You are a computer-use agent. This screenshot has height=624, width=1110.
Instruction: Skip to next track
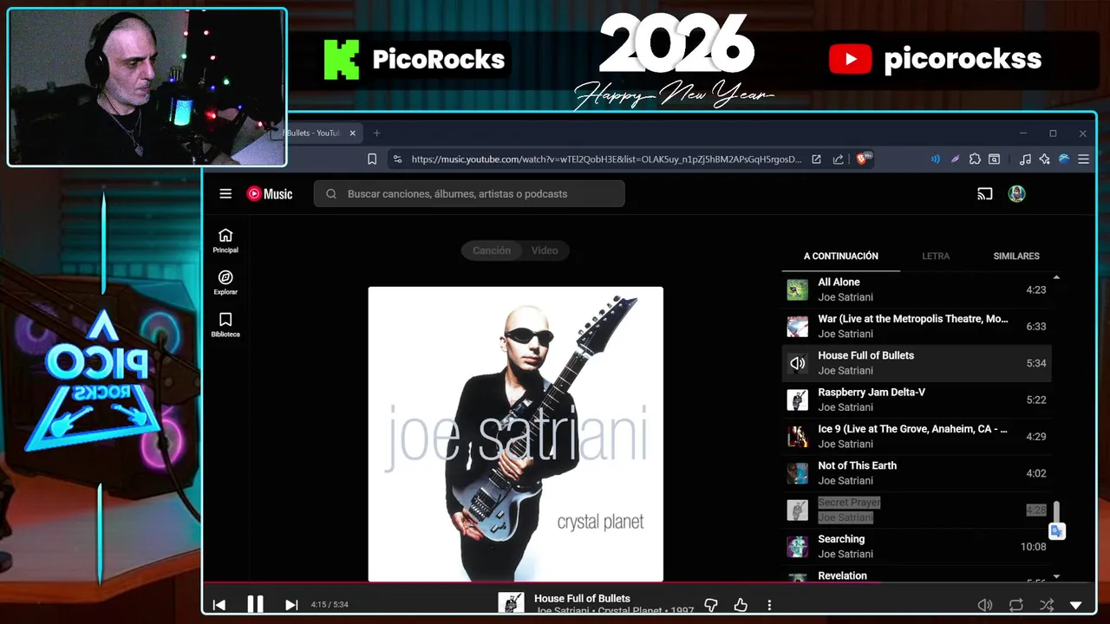point(291,605)
